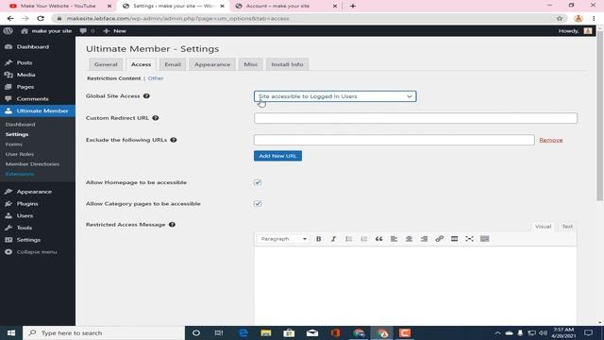Click Restriction Content sub-section
The image size is (604, 340).
click(x=113, y=78)
